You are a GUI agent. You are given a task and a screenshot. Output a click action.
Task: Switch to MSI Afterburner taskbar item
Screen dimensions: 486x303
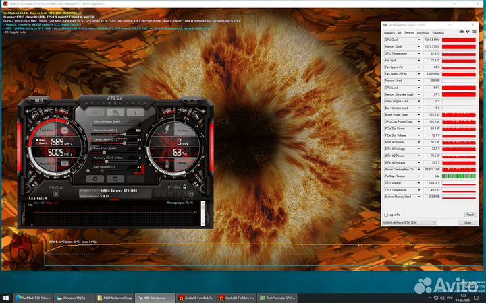pos(155,298)
